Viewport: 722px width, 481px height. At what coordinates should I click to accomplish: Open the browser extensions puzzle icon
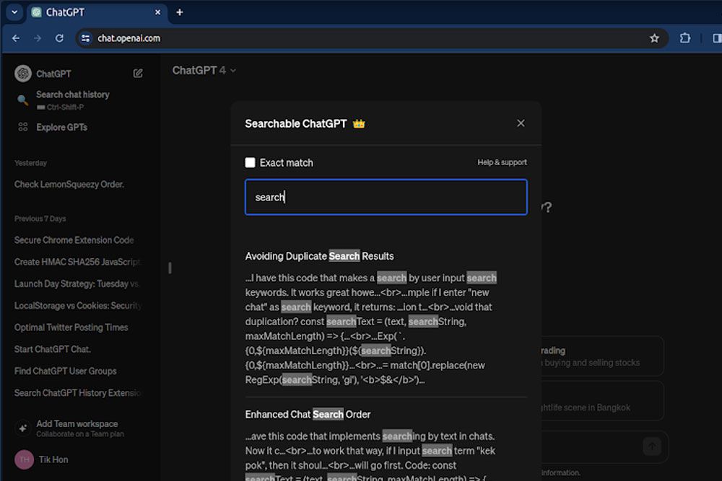point(685,38)
